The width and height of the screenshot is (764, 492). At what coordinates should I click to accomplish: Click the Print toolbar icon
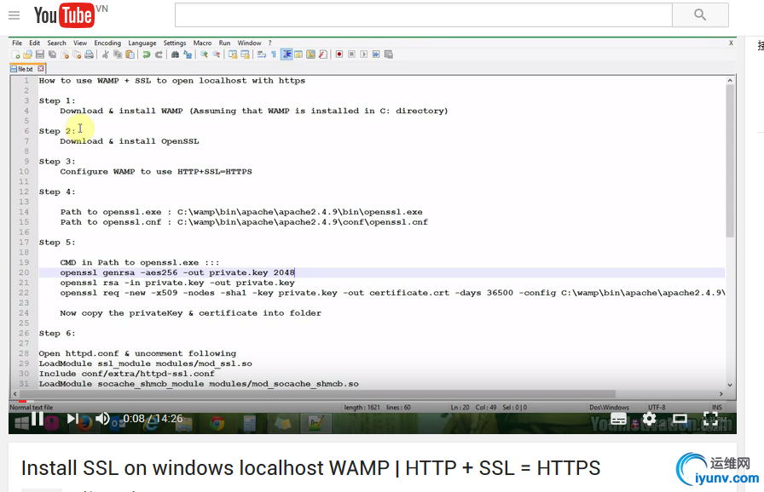[x=89, y=54]
